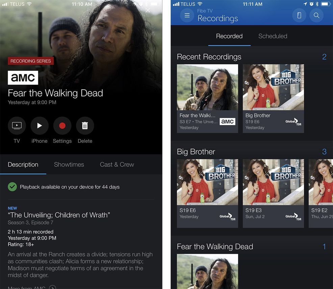Viewport: 333px width, 289px height.
Task: Play recording on iPhone
Action: pos(40,126)
